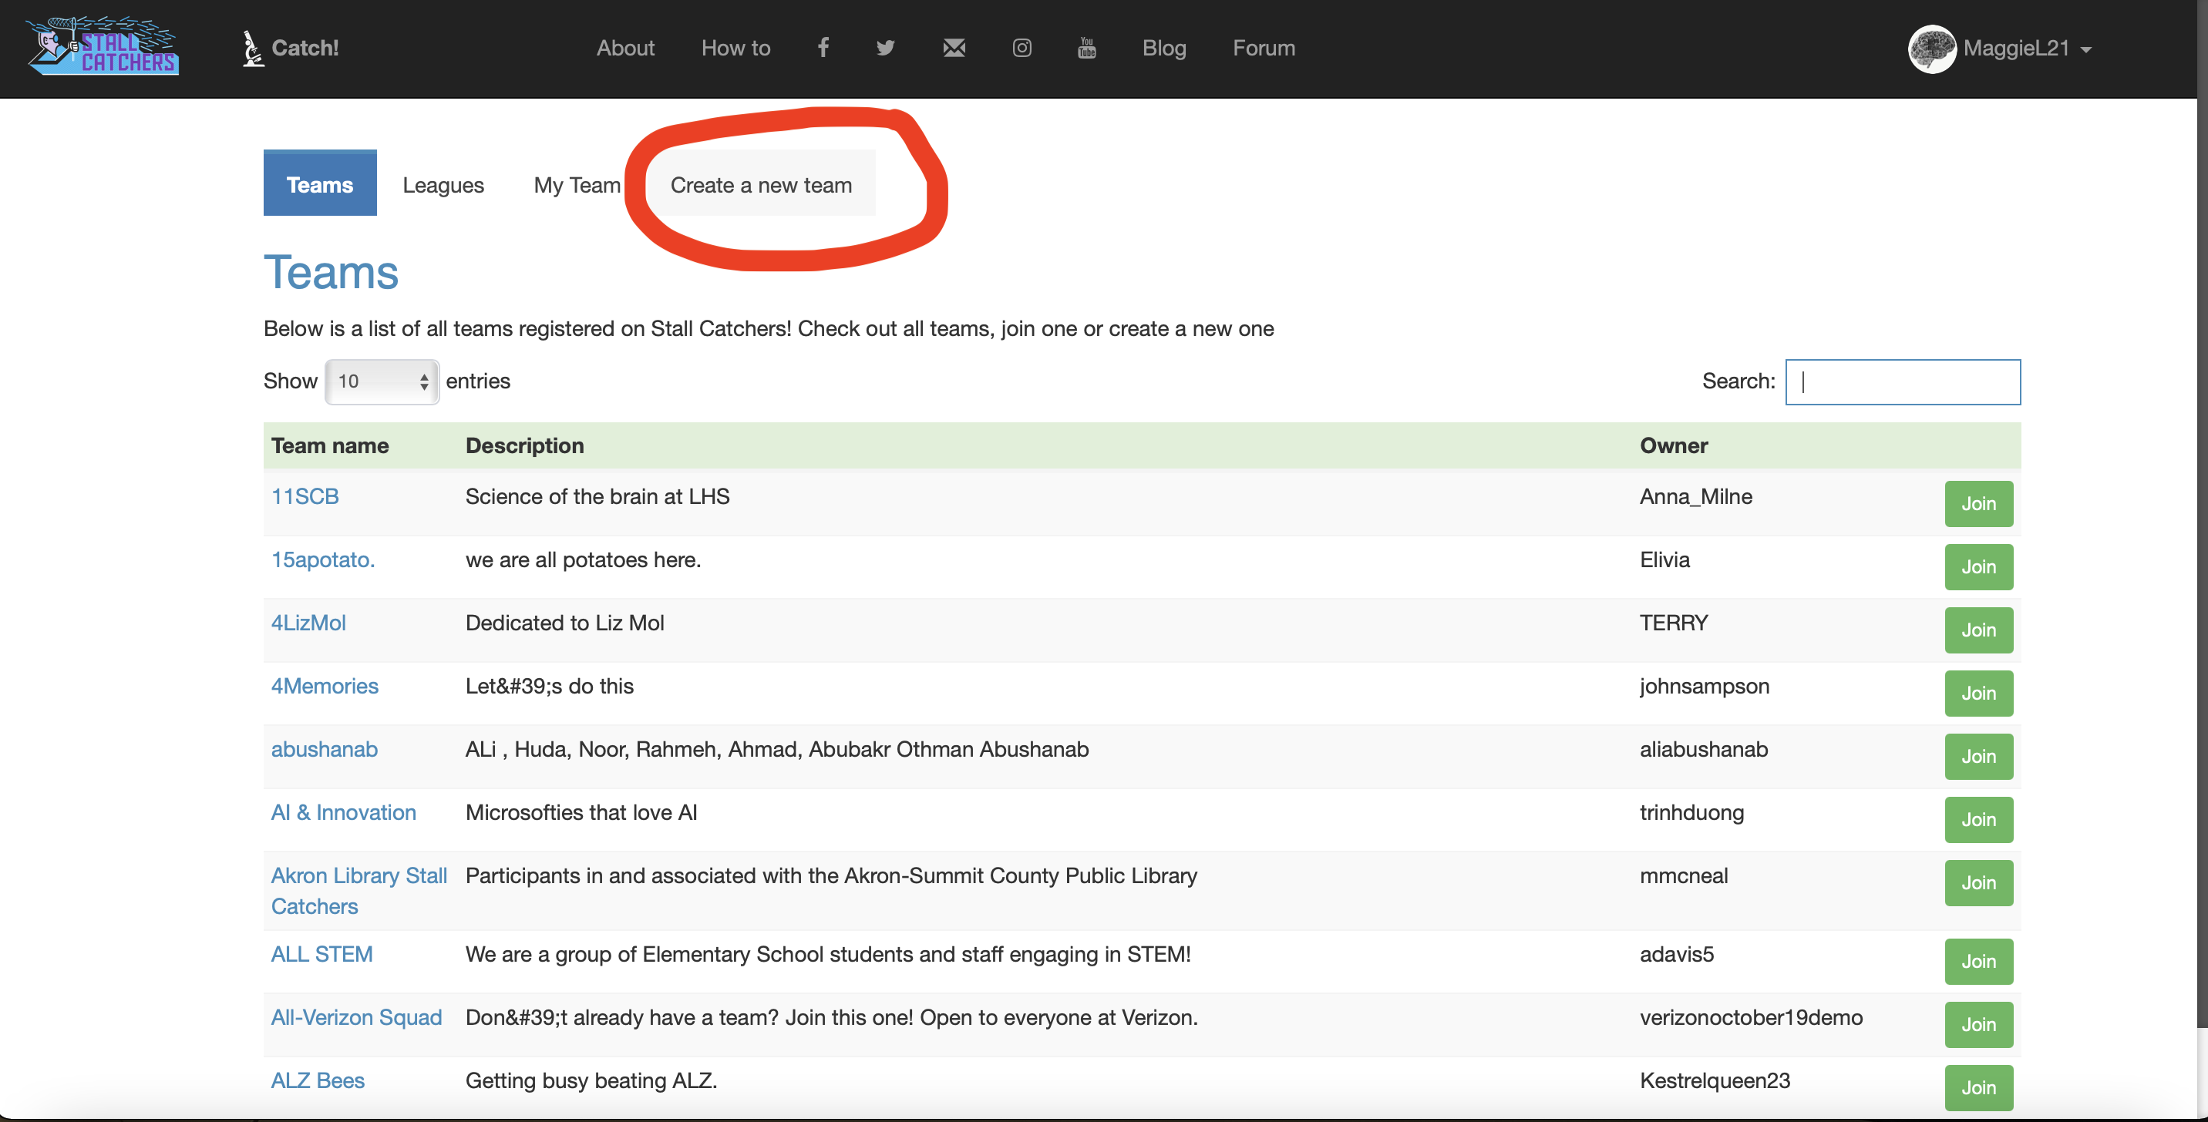Switch to the Leagues tab
This screenshot has width=2208, height=1122.
[443, 184]
